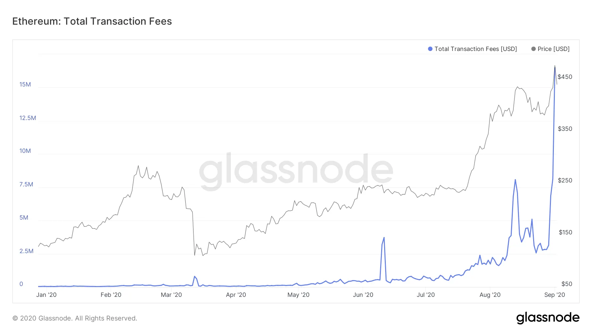
Task: Click the blue Total Transaction Fees legend dot
Action: [430, 49]
